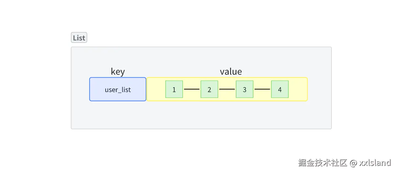The height and width of the screenshot is (173, 397).
Task: Click gray panel empty area below user_list box
Action: pyautogui.click(x=118, y=114)
